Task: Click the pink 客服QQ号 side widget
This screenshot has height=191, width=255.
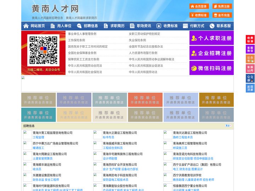Action: click(x=250, y=69)
